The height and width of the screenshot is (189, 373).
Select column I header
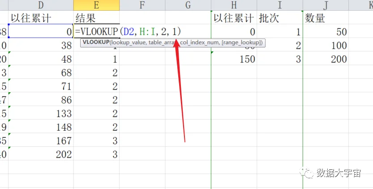tap(280, 5)
